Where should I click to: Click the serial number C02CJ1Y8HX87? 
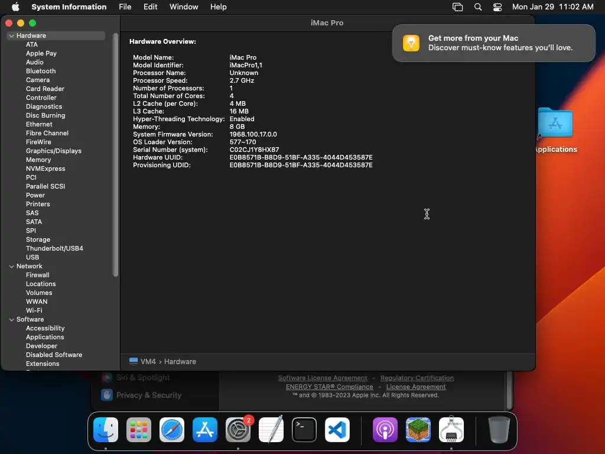point(254,150)
